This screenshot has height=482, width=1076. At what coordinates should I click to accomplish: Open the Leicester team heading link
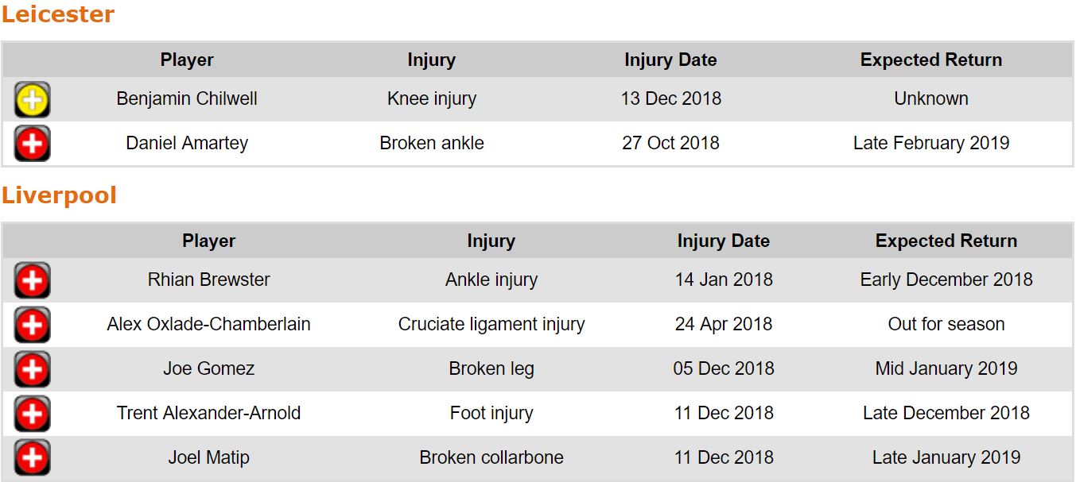pyautogui.click(x=58, y=14)
